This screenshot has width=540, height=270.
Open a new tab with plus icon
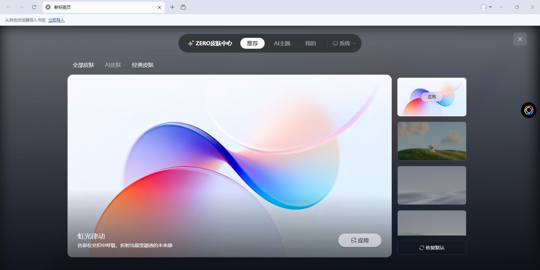tap(172, 7)
